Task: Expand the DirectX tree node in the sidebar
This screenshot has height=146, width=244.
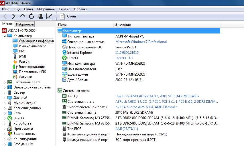Action: (x=5, y=118)
